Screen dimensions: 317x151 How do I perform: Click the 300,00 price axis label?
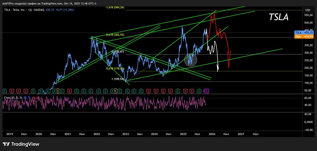coord(308,53)
